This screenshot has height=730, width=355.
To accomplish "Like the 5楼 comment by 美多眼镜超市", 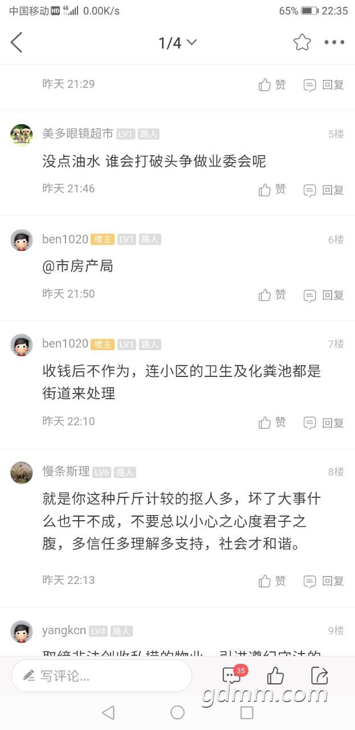I will pos(272,190).
